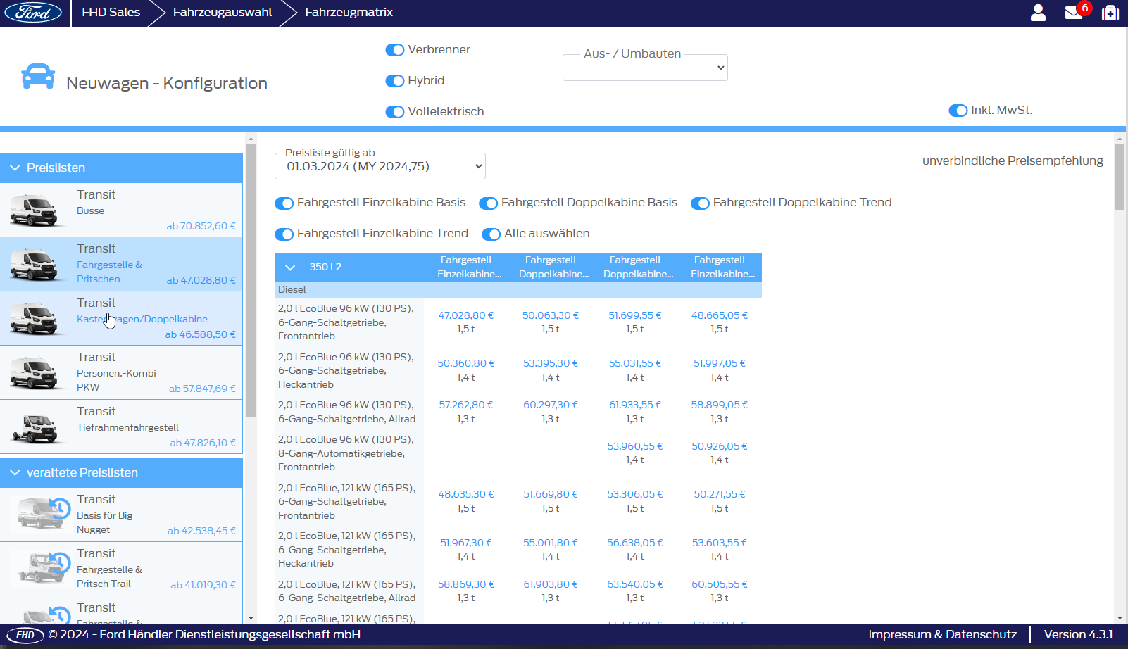Screen dimensions: 1128x649
Task: Click price 53.960,55 € automatic gearbox cell
Action: (635, 446)
